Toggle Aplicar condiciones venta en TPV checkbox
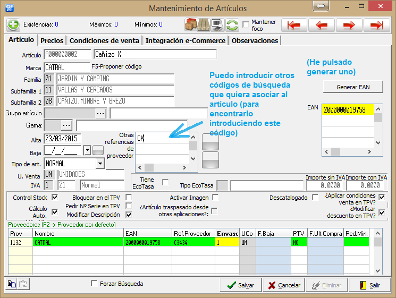 [x=382, y=197]
